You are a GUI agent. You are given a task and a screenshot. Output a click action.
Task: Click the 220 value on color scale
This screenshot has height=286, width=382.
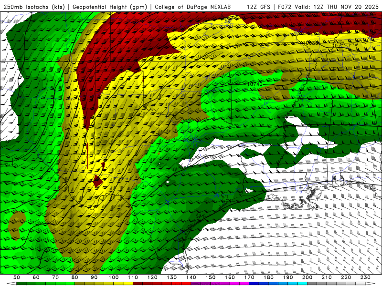point(346,277)
